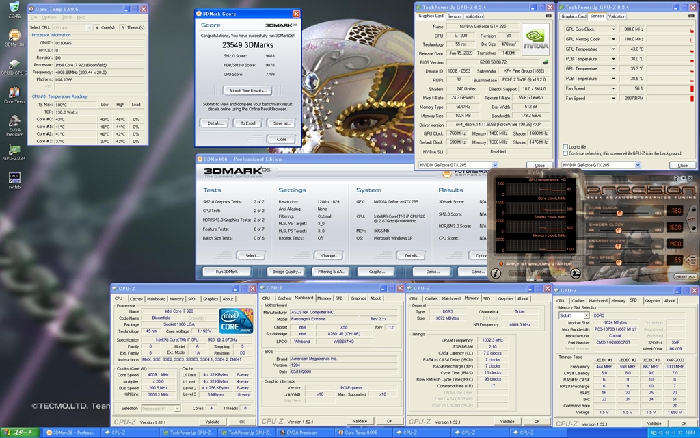
Task: Open the Slot #1 dropdown in CPU-Z SPD
Action: [574, 315]
